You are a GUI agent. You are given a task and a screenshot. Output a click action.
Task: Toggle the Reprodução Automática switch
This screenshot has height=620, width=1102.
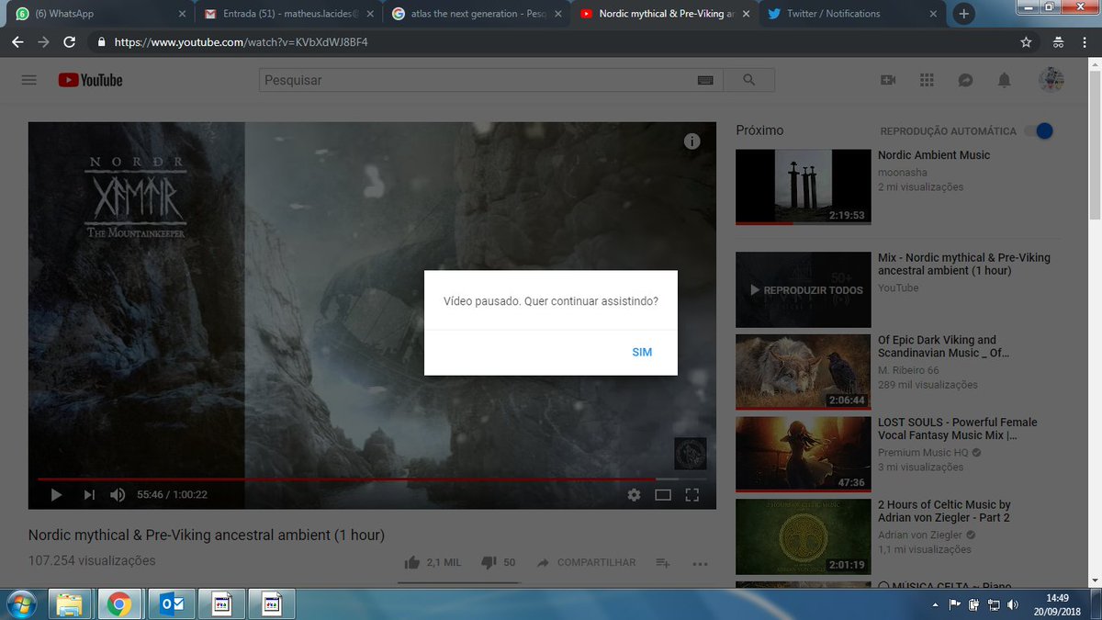point(1040,131)
